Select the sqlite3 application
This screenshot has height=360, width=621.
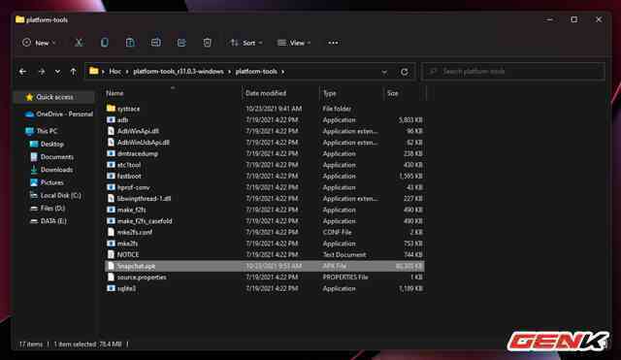coord(265,288)
